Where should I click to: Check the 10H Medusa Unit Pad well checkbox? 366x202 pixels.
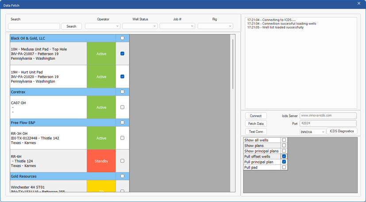[x=123, y=54]
